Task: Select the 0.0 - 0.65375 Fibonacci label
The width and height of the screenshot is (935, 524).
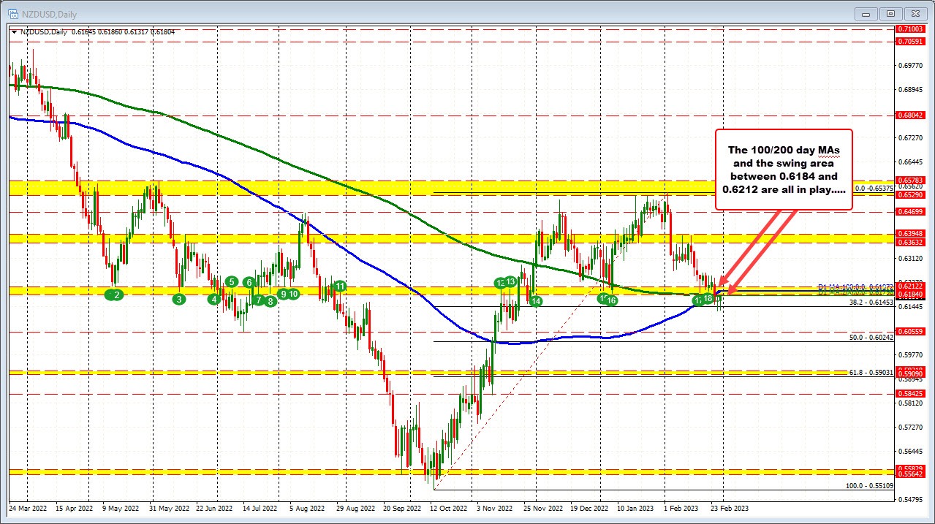Action: pos(874,188)
